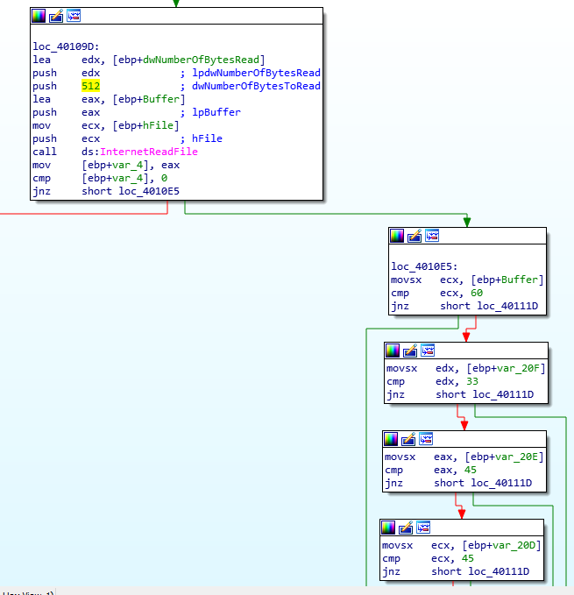
Task: Click mov [ebp+var_4], eax instruction
Action: [106, 165]
